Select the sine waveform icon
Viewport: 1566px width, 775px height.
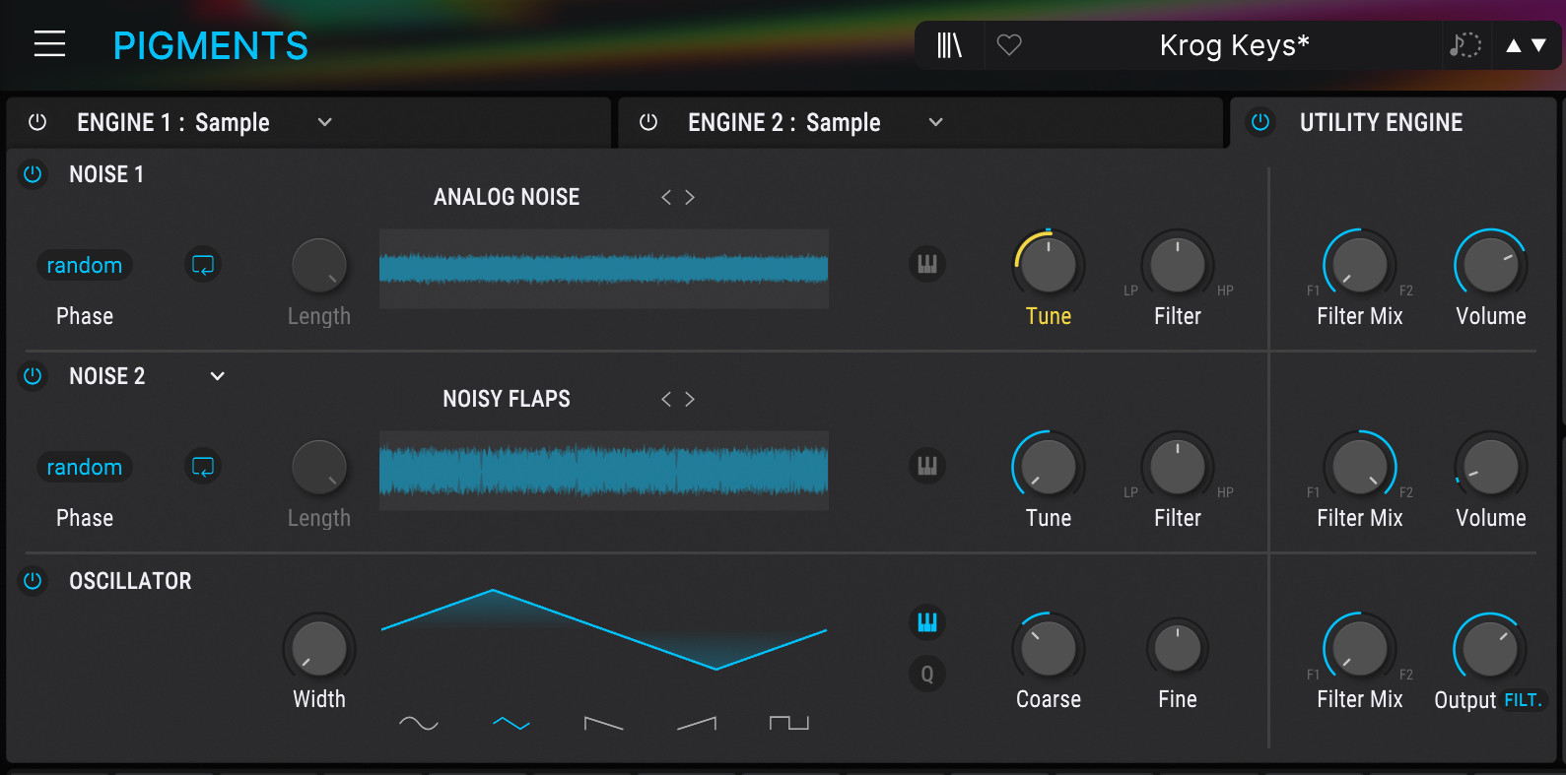point(419,724)
